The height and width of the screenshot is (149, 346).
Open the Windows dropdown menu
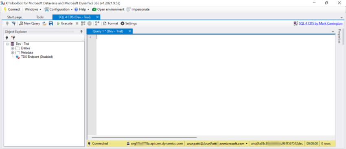(x=33, y=9)
